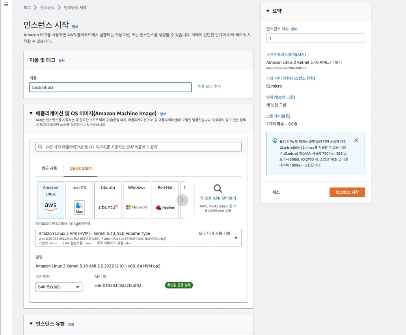Click AMI description text Amazon Linux 2 Kernel 5.10 AMI 2.0.20221210.1
The height and width of the screenshot is (335, 406).
(98, 266)
